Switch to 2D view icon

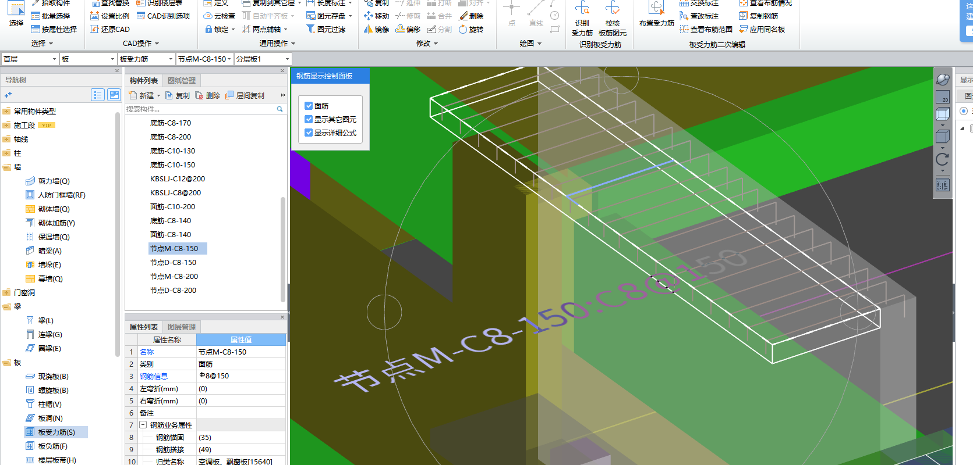(x=943, y=96)
